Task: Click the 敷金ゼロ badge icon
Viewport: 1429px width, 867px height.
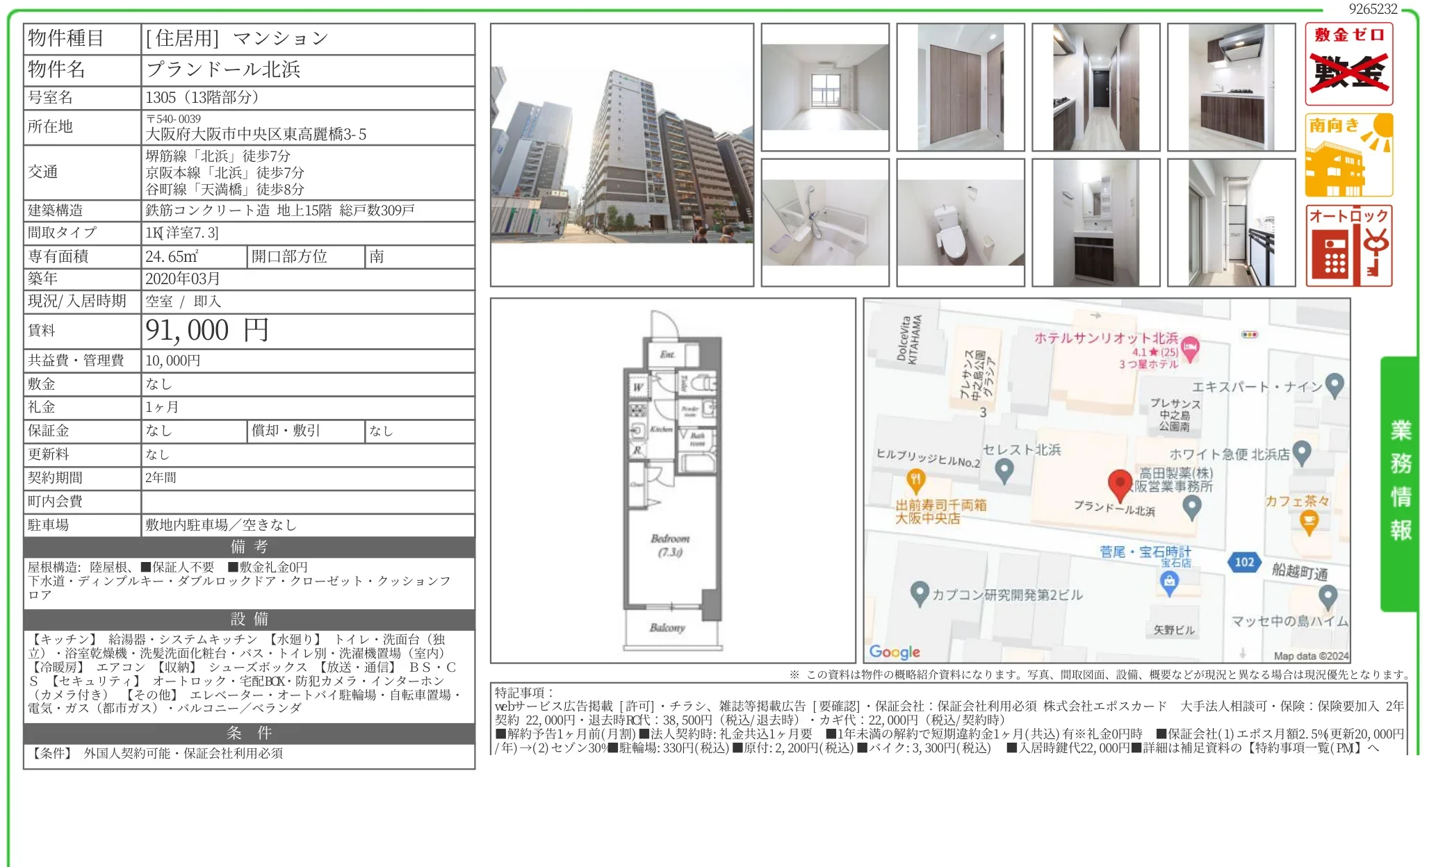Action: click(x=1348, y=64)
